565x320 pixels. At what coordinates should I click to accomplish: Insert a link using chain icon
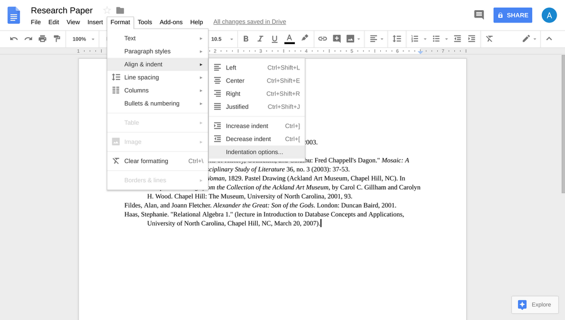[x=323, y=38]
